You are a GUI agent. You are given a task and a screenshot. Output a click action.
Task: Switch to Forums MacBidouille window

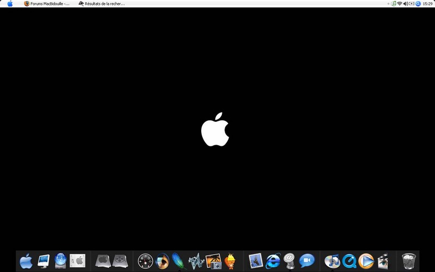click(x=47, y=4)
